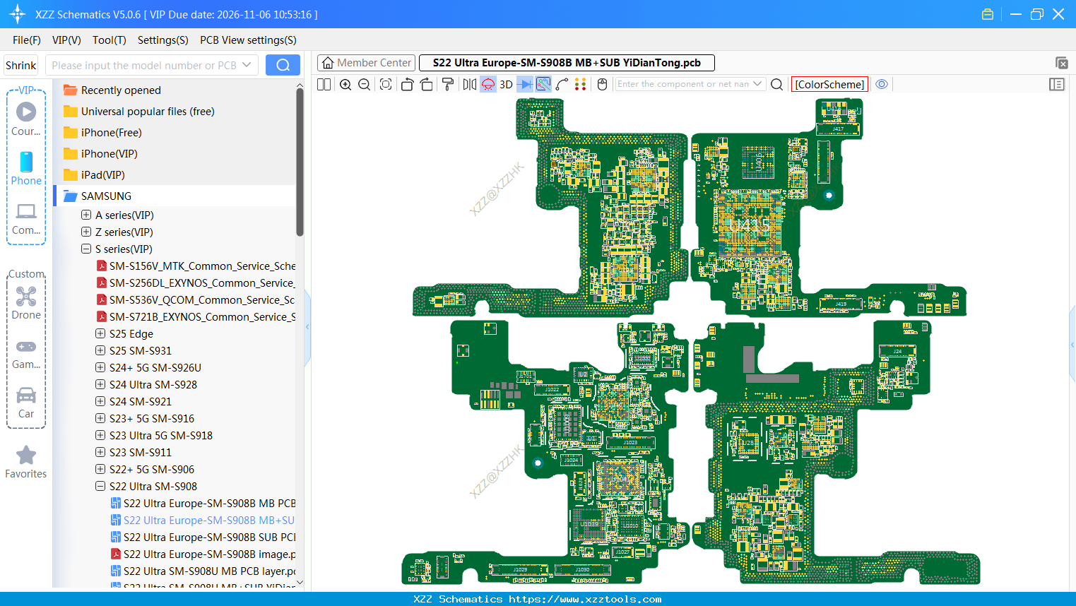Mirror flip the PCB board
This screenshot has height=606, width=1076.
470,85
